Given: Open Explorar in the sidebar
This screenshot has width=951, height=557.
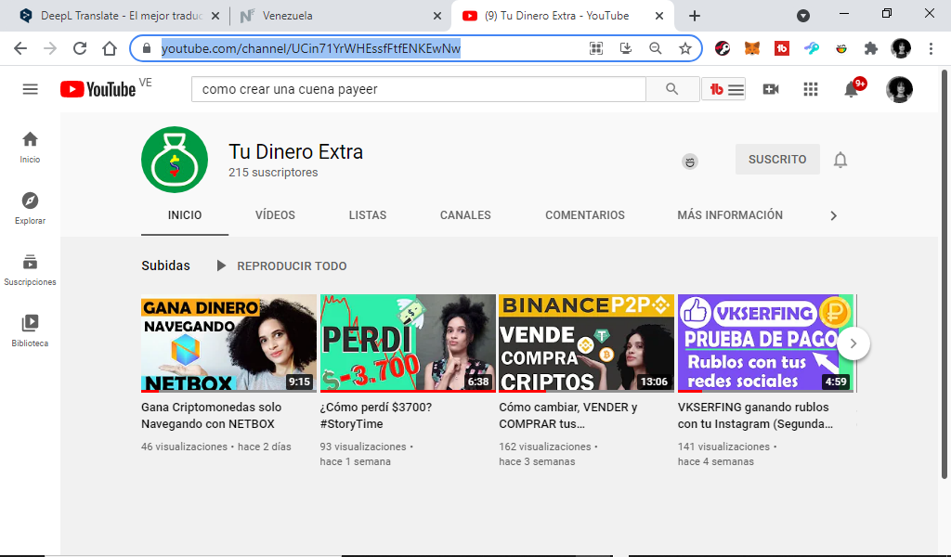Looking at the screenshot, I should (x=30, y=209).
